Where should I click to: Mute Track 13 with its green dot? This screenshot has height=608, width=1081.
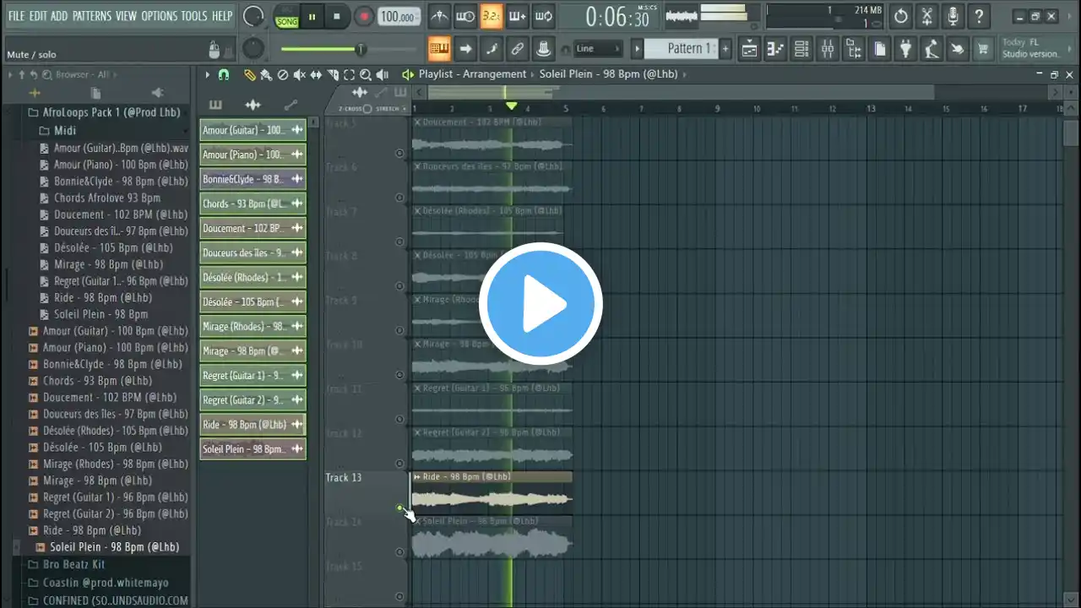pos(399,508)
